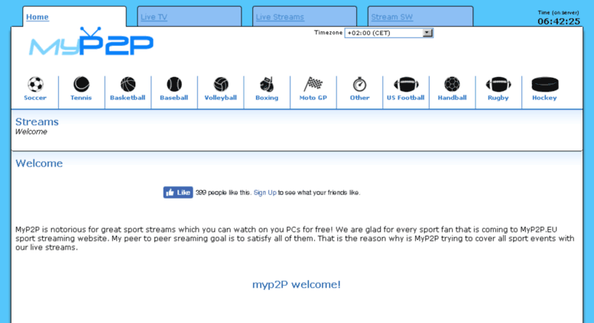Viewport: 594px width, 323px height.
Task: Click the server time 06:42:25
Action: pyautogui.click(x=559, y=21)
